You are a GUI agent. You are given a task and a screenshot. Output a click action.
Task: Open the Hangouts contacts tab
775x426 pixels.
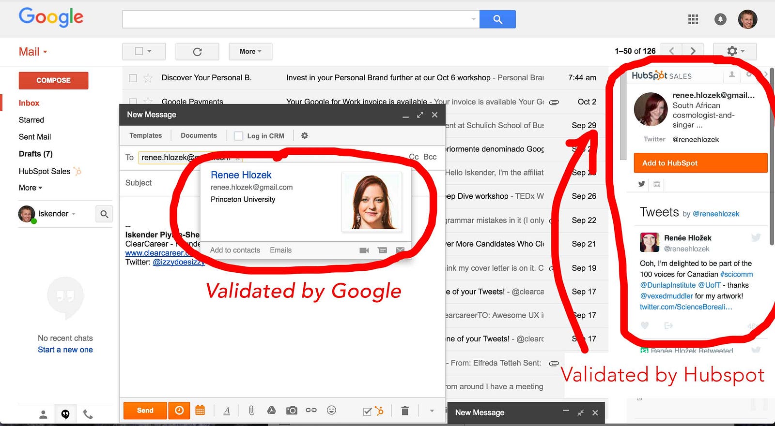click(43, 414)
